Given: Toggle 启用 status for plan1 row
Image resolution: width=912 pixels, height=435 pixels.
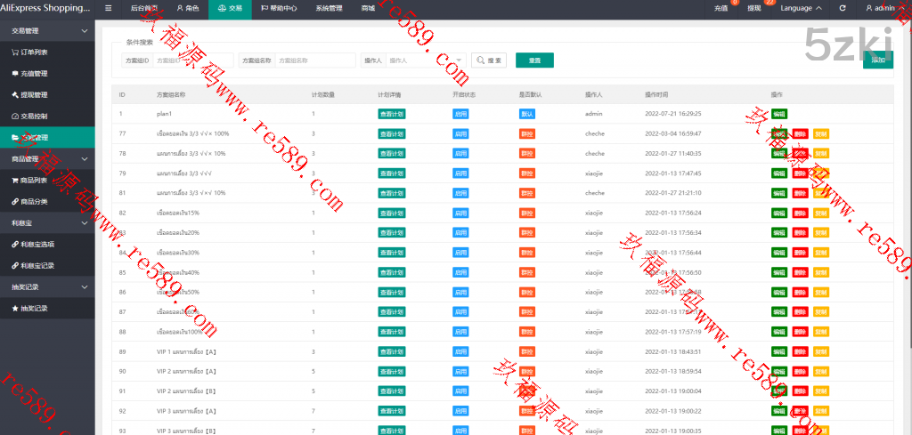Looking at the screenshot, I should [x=460, y=114].
